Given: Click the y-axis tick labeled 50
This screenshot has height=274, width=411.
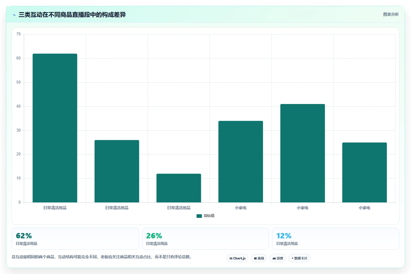Looking at the screenshot, I should coord(18,82).
